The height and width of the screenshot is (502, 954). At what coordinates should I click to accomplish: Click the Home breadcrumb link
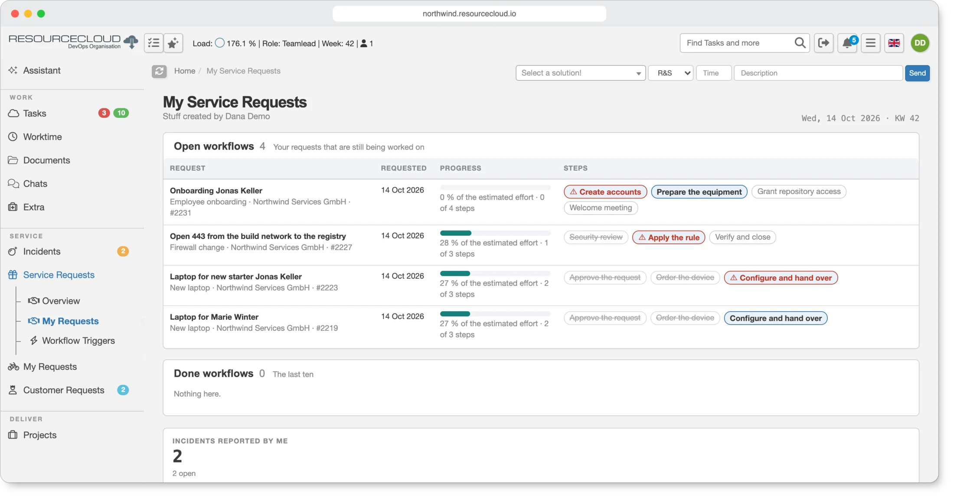[x=185, y=71]
